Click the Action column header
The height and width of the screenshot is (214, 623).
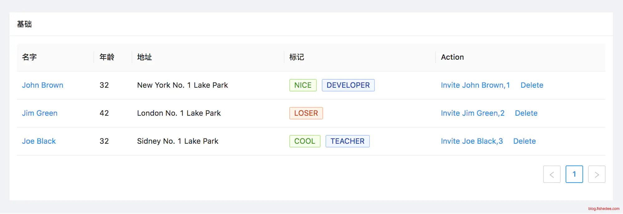(x=452, y=57)
